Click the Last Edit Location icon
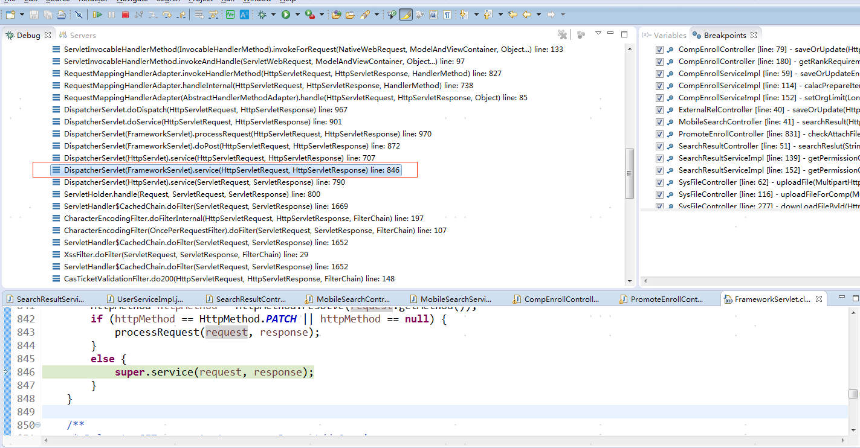This screenshot has width=860, height=448. (x=512, y=14)
